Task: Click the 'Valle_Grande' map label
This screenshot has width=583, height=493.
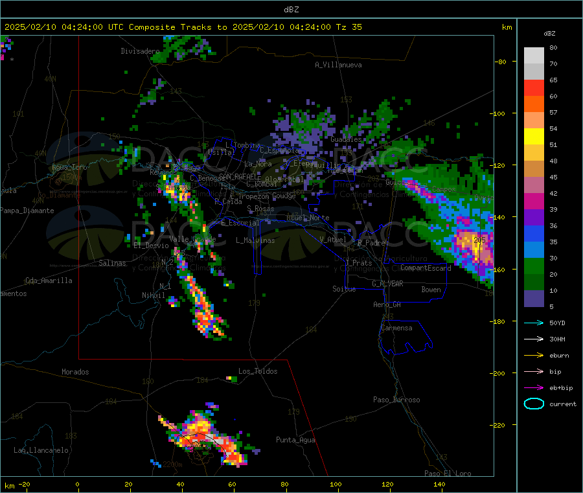Action: 192,239
